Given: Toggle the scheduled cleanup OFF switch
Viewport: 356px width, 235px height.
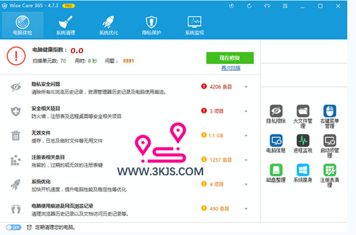Looking at the screenshot, I should click(x=14, y=227).
